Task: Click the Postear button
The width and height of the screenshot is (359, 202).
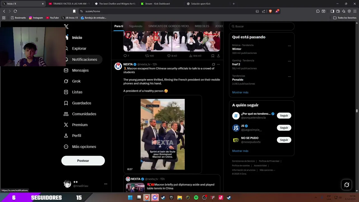Action: (83, 161)
